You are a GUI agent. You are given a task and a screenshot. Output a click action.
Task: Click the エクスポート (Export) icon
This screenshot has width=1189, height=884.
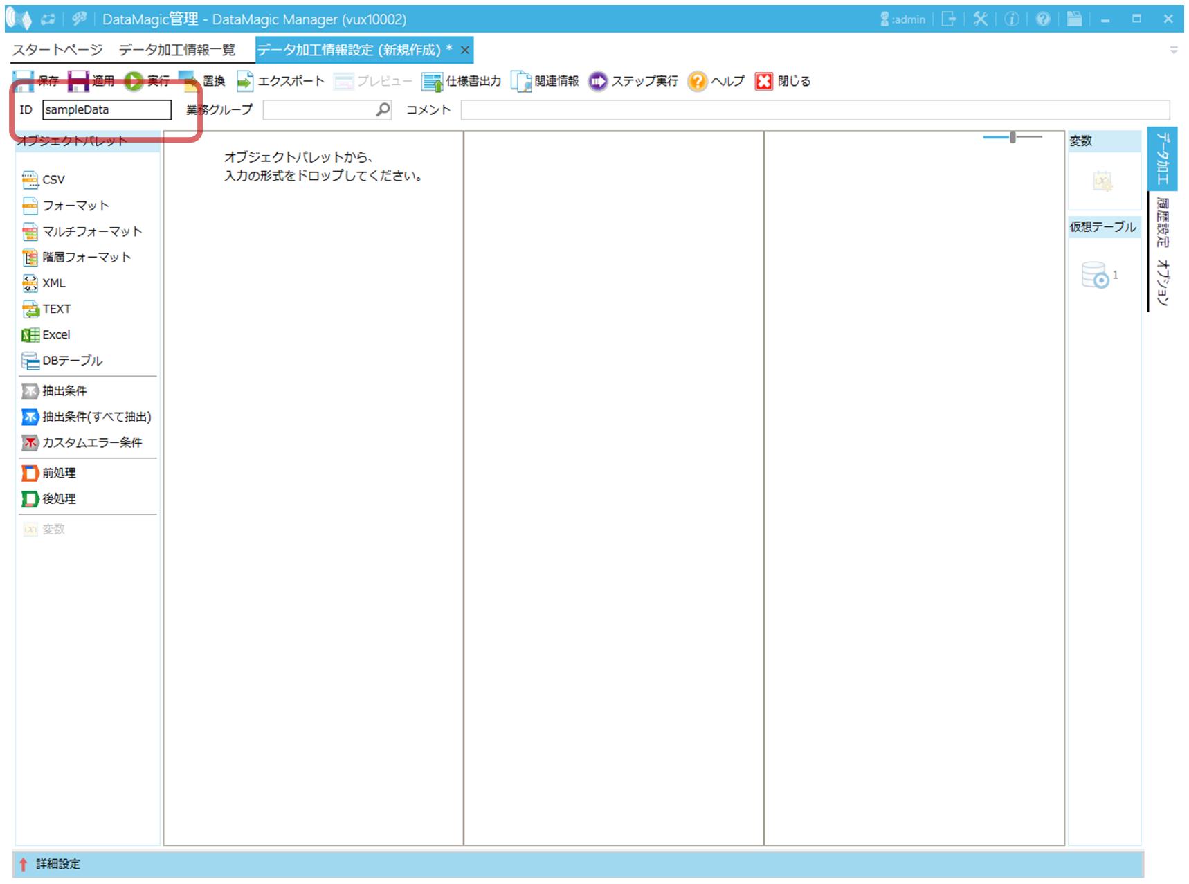pyautogui.click(x=245, y=81)
